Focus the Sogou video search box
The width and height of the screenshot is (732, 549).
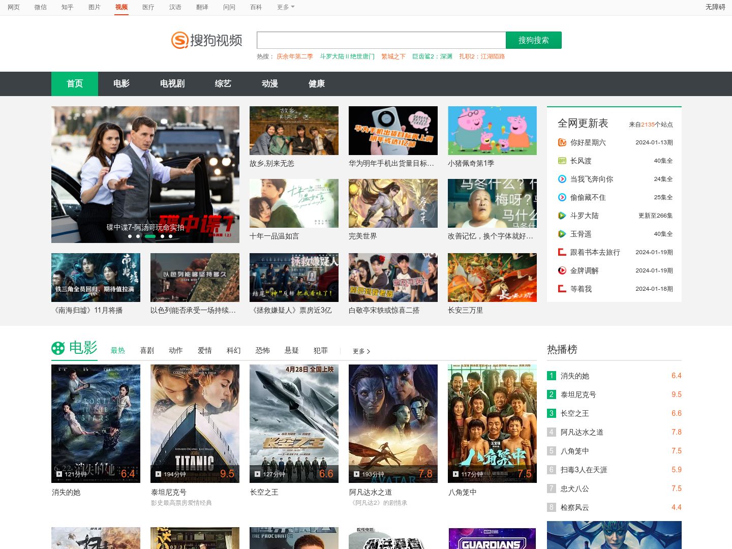point(381,40)
